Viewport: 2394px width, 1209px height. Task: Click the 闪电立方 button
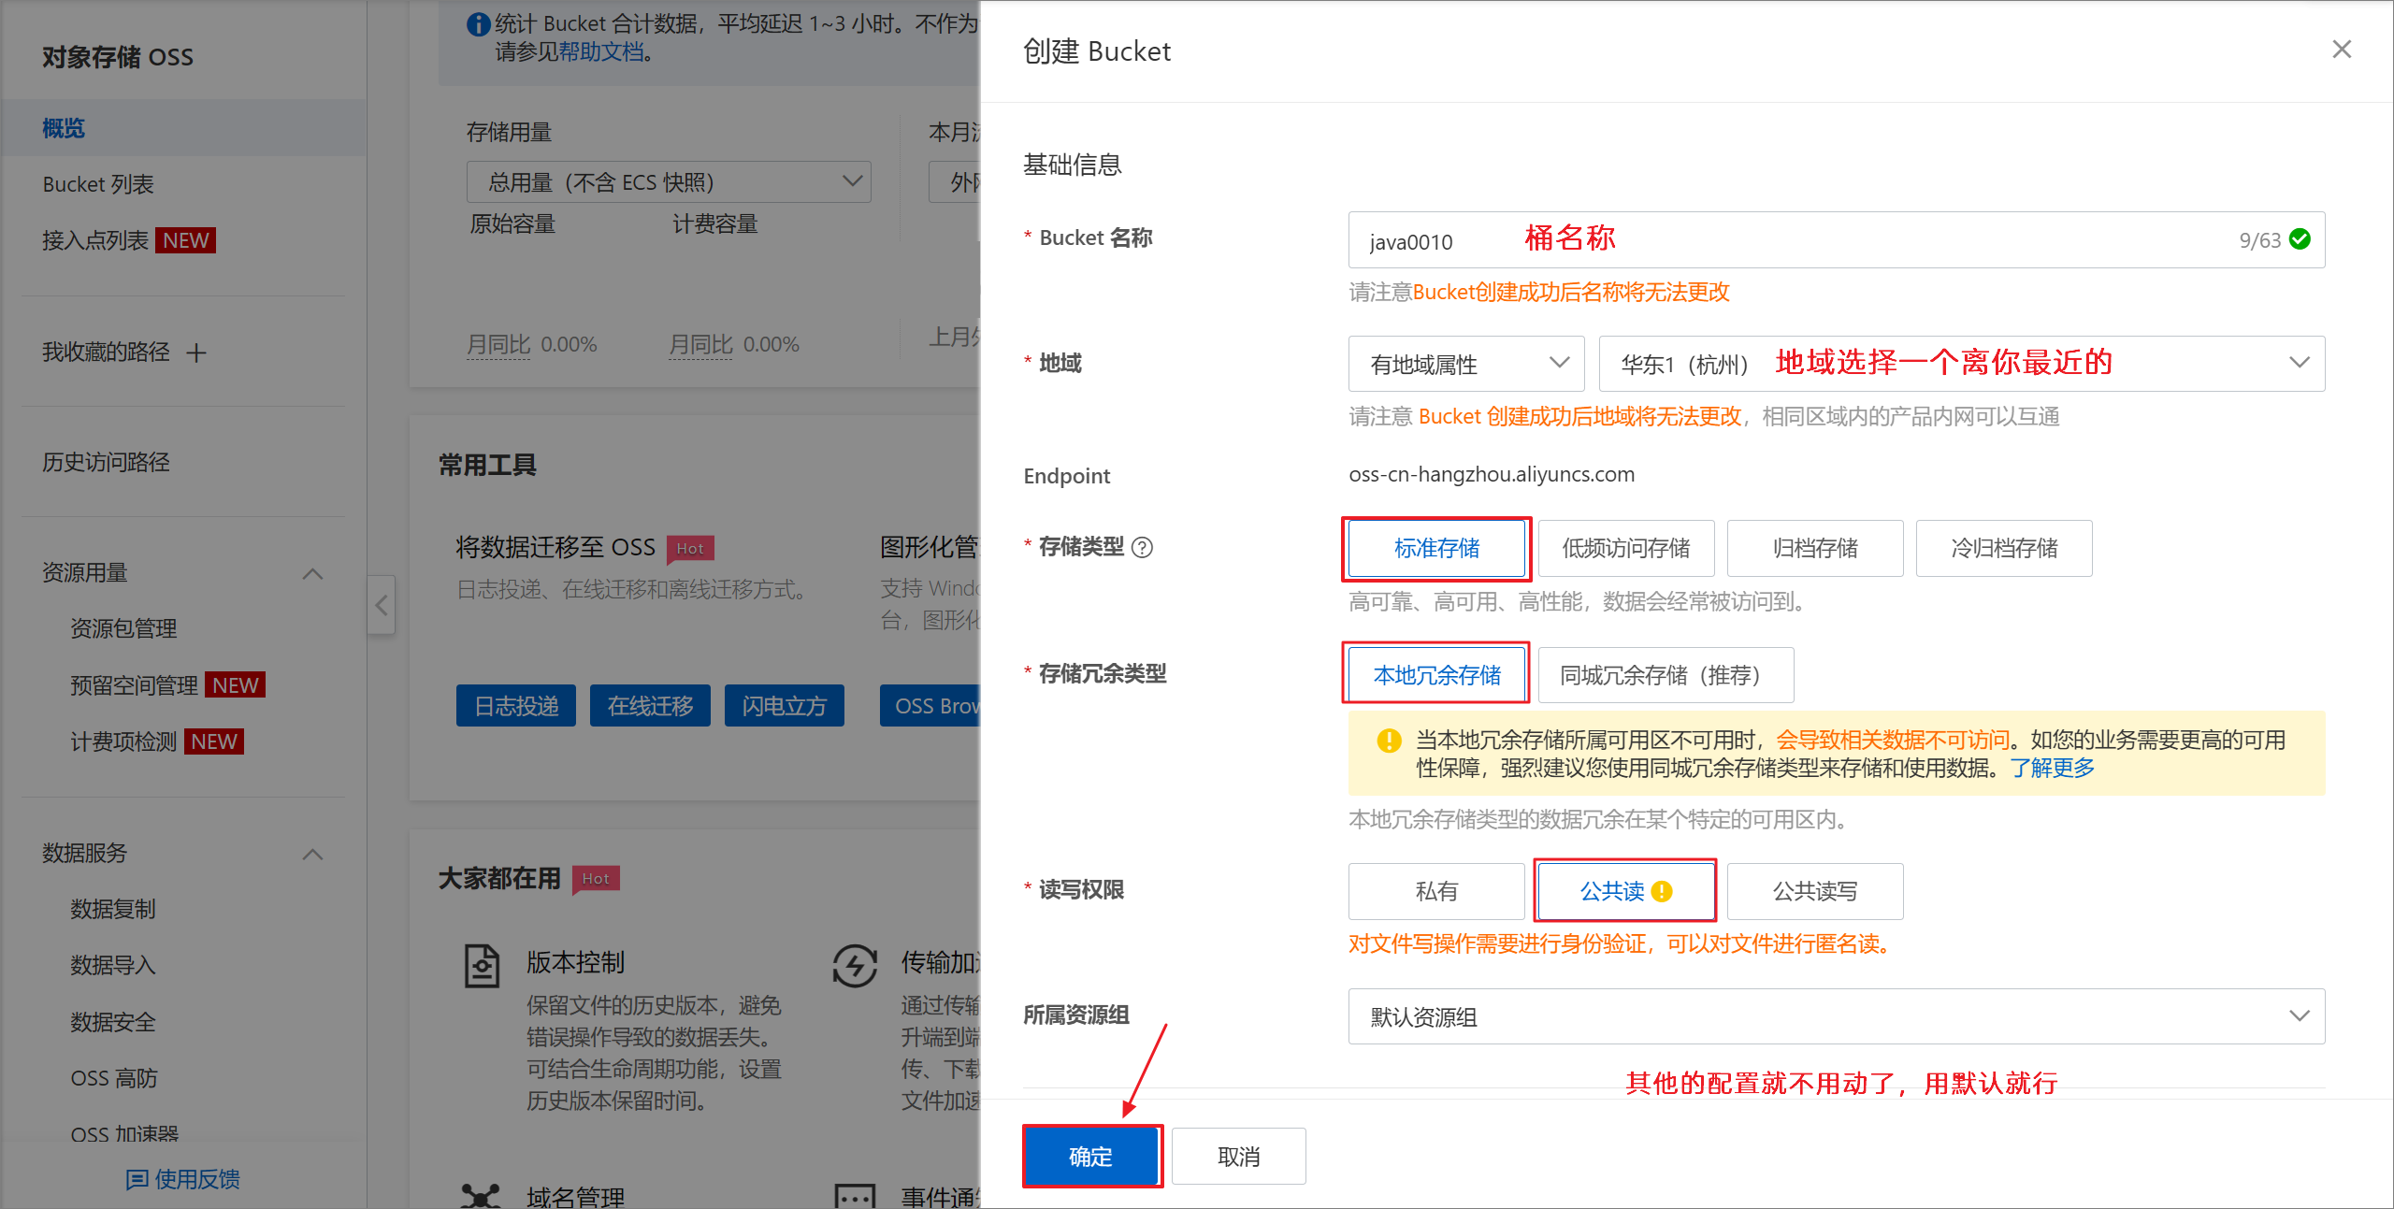785,706
